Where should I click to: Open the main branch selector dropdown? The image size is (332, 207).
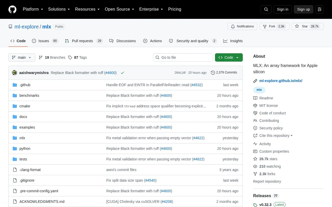click(x=22, y=57)
